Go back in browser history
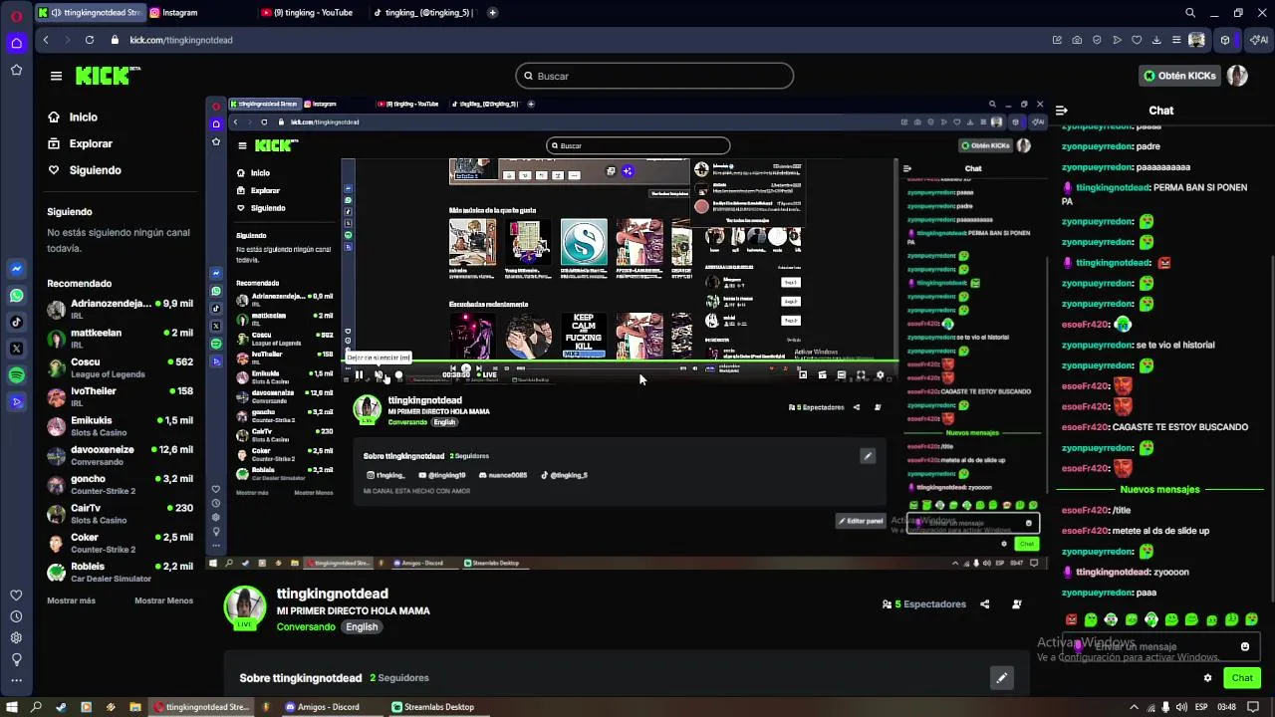Viewport: 1275px width, 717px height. coord(46,40)
